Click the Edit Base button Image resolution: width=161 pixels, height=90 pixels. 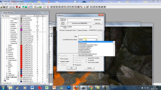tap(98, 23)
